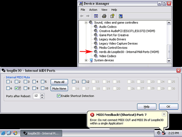
Task: Expand the System devices node
Action: coord(86,60)
